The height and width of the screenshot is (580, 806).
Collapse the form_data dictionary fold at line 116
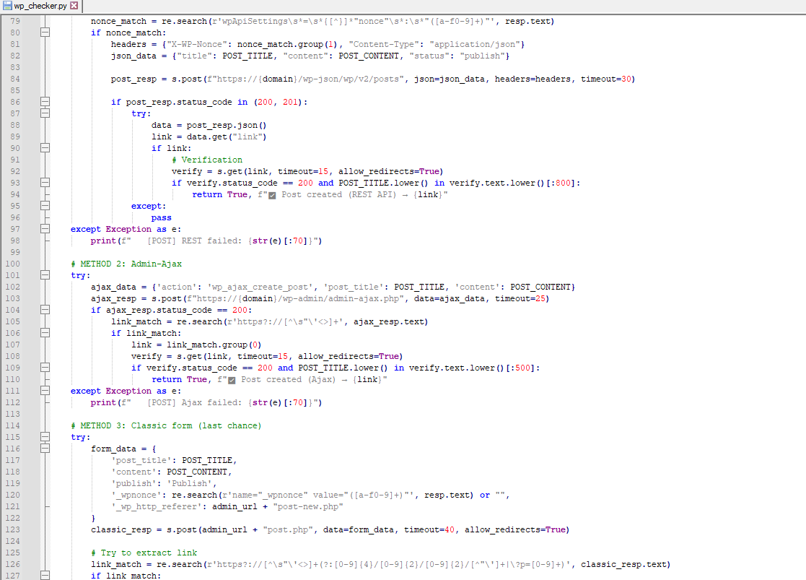45,449
